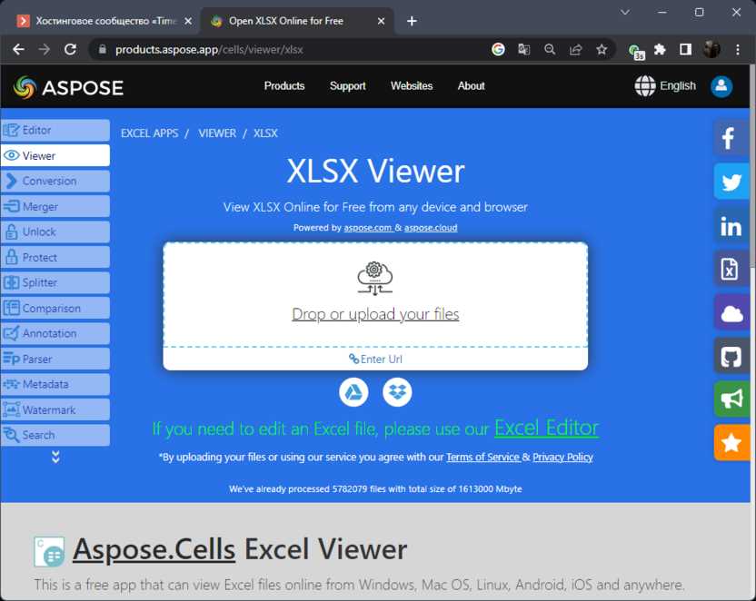Open the Watermark sidebar item
The width and height of the screenshot is (756, 601).
[x=55, y=409]
